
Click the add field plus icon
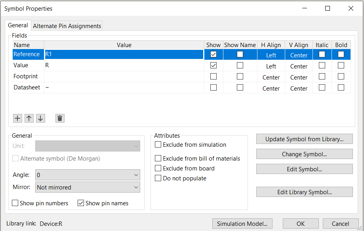(17, 118)
